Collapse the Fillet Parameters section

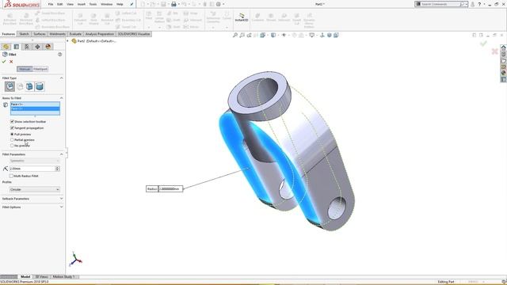(62, 154)
